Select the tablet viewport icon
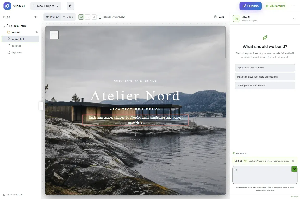The height and width of the screenshot is (199, 300). click(x=87, y=17)
